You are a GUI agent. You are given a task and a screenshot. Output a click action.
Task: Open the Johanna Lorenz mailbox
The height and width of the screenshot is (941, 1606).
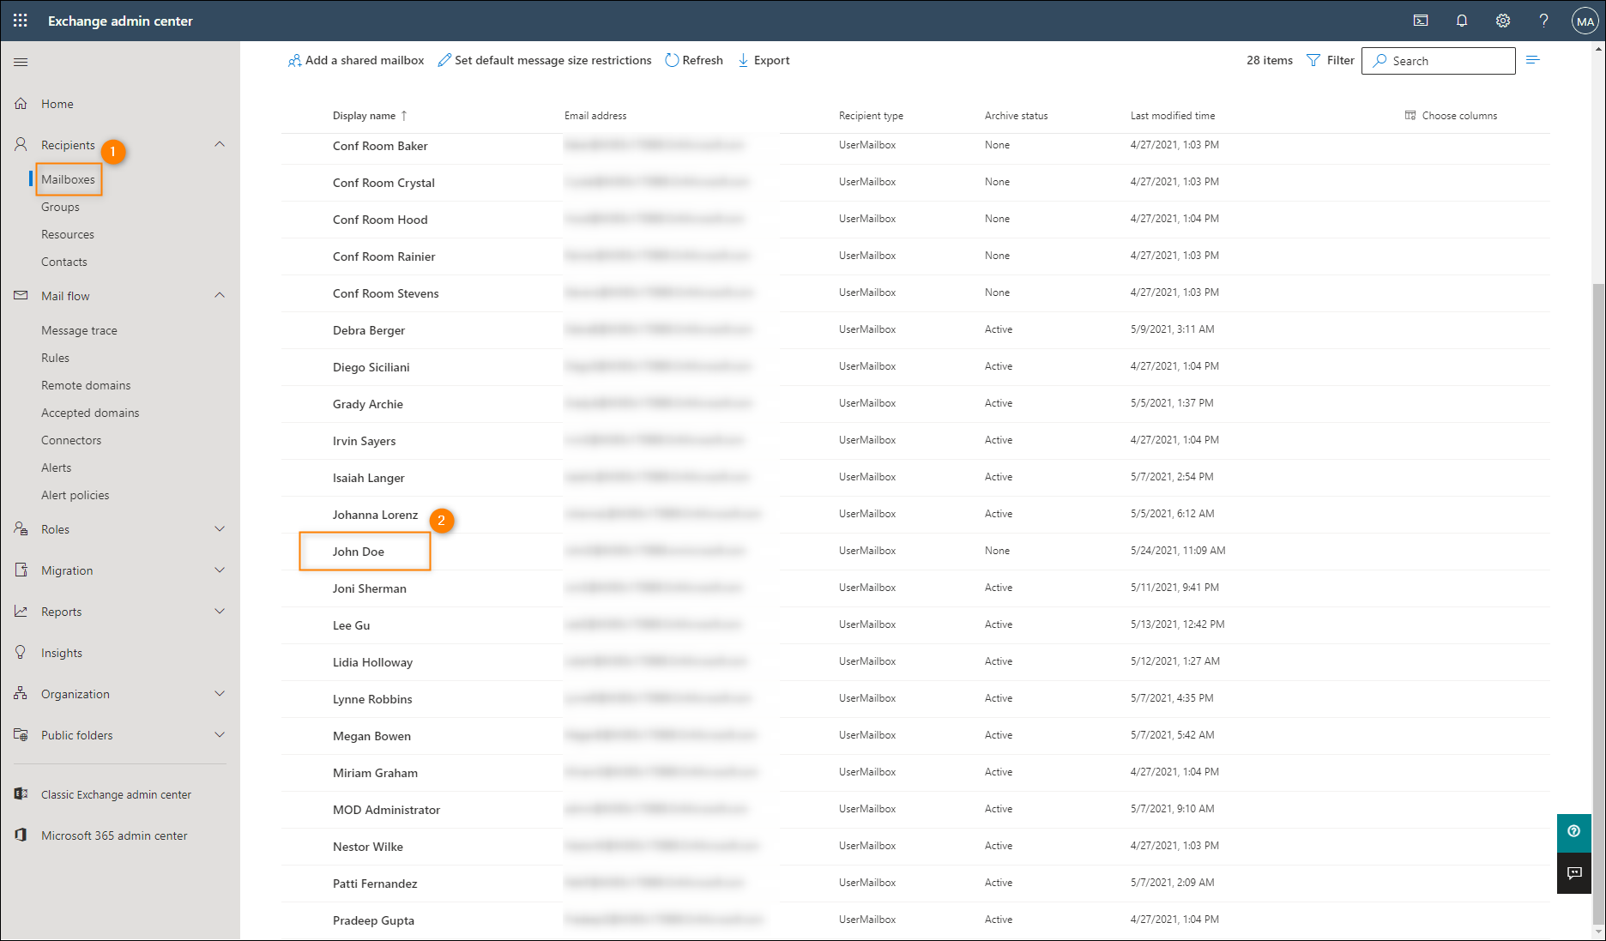375,515
